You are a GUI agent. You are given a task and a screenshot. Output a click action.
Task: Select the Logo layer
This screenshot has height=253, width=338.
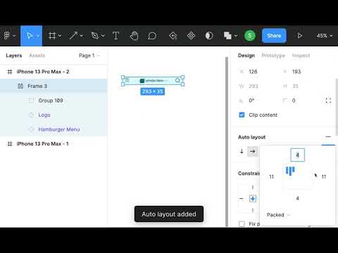point(54,115)
